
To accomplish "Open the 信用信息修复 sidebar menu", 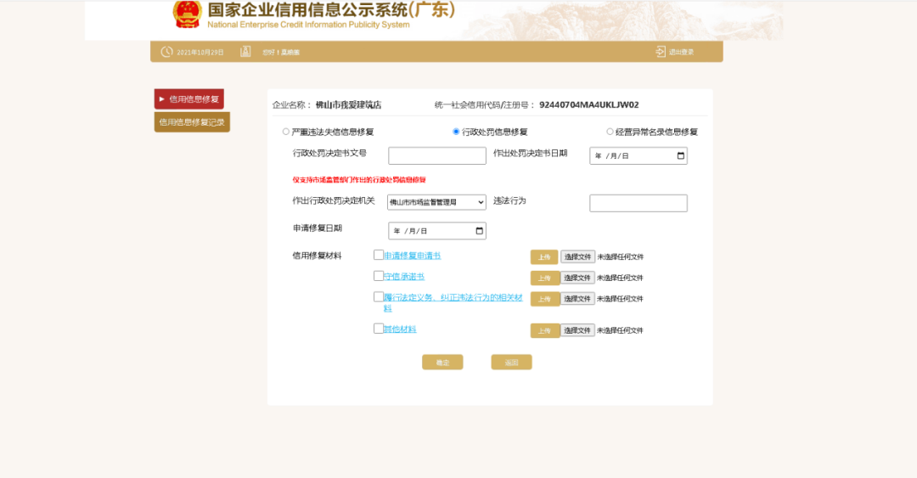I will point(188,98).
